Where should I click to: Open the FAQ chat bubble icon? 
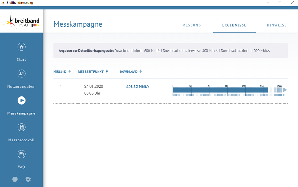pyautogui.click(x=21, y=154)
